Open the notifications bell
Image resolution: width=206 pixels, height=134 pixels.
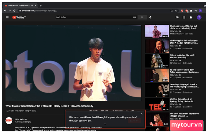(x=191, y=17)
